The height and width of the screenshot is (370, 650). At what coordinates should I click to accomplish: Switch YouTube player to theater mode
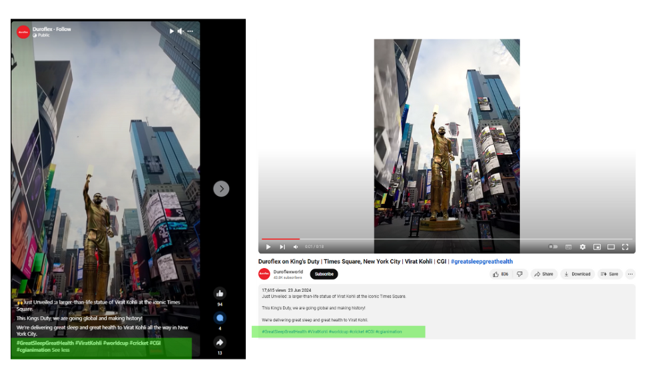[x=611, y=247]
